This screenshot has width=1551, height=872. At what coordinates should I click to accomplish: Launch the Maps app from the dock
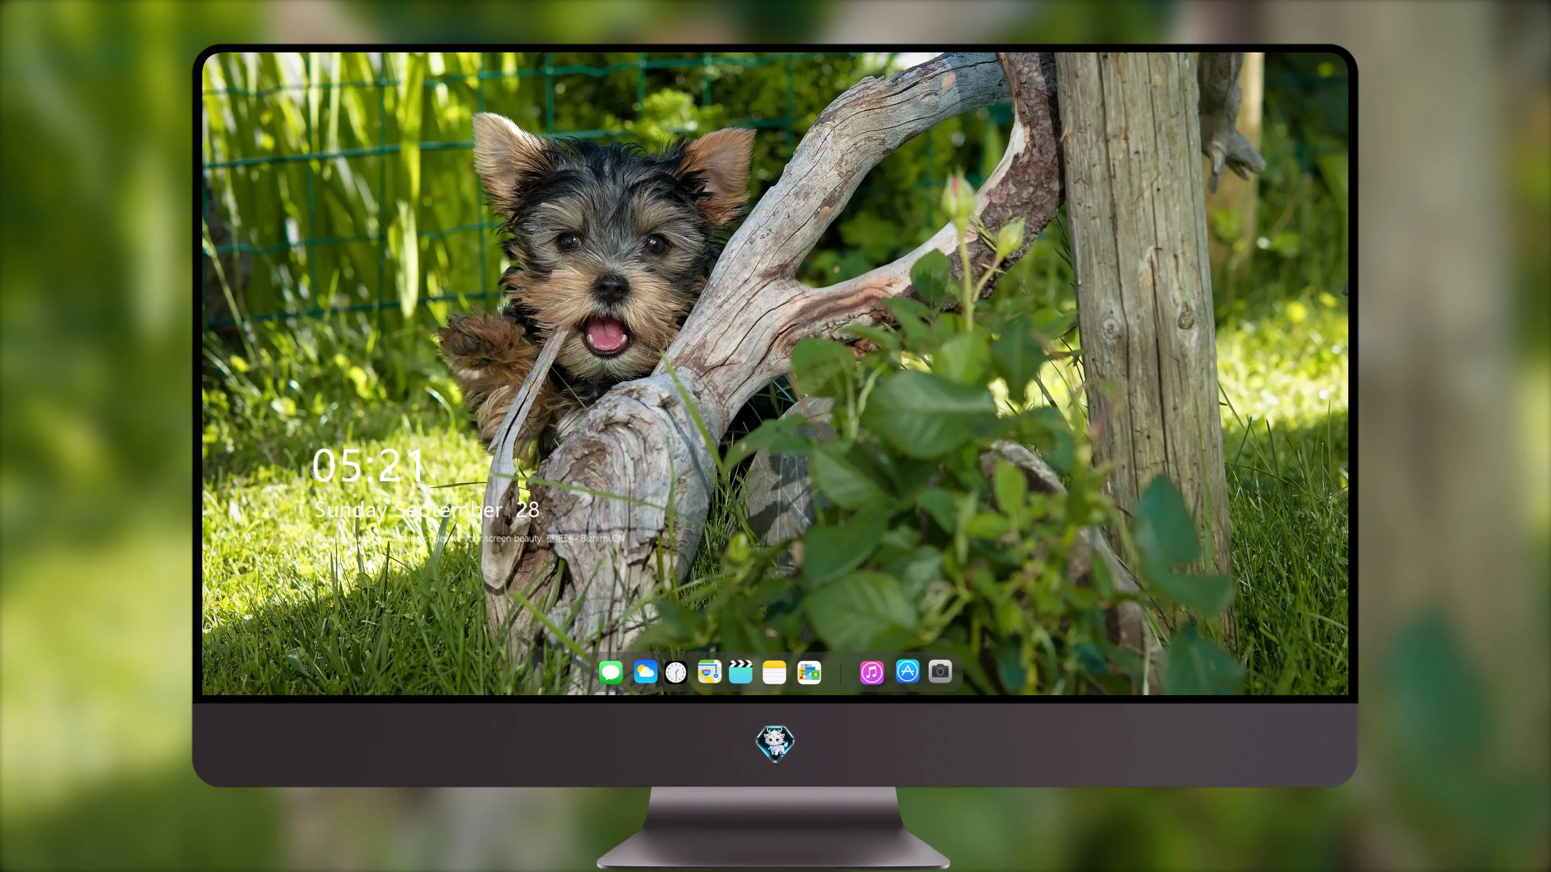[709, 672]
